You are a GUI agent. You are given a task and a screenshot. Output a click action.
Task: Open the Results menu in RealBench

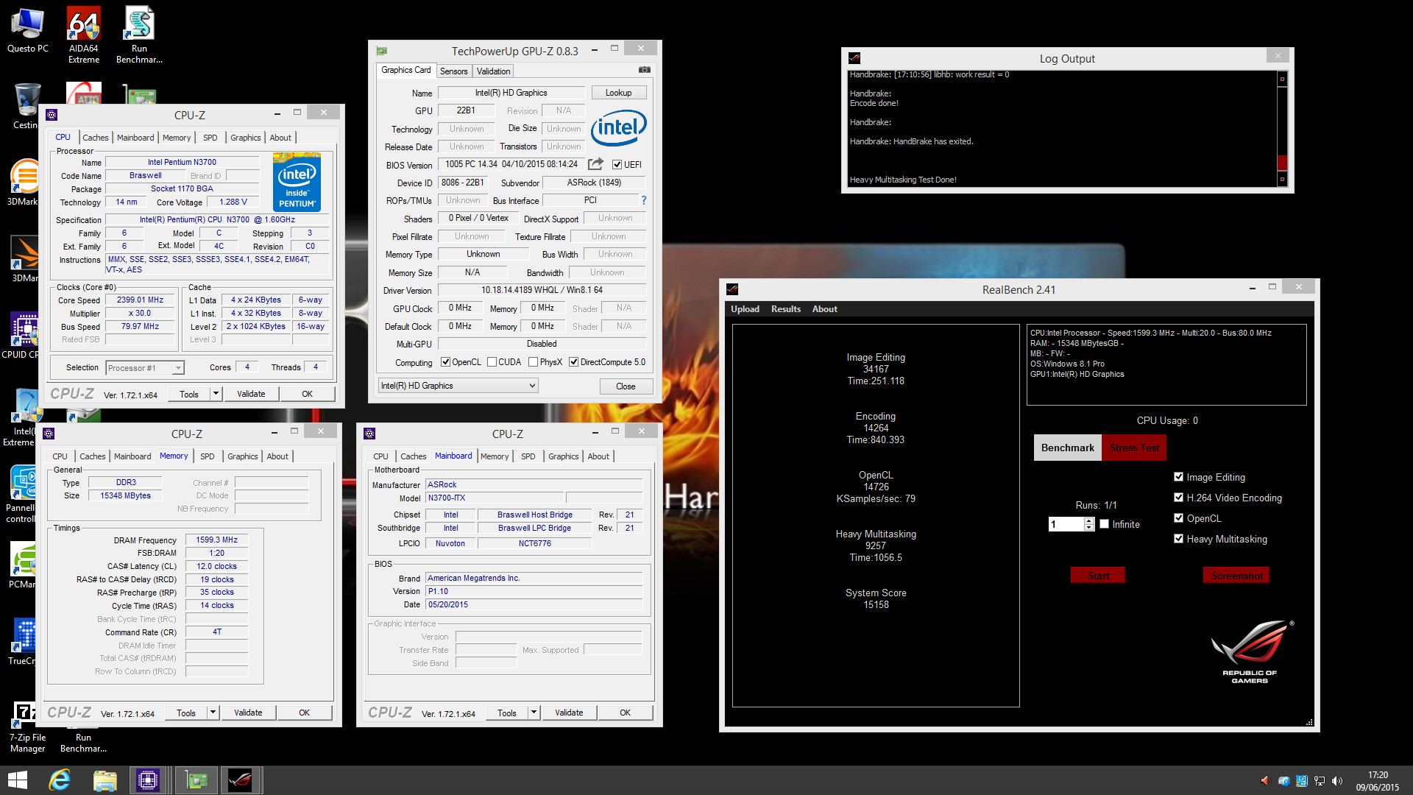point(786,309)
